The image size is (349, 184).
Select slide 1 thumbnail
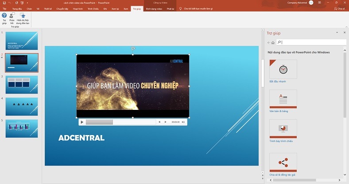point(22,41)
